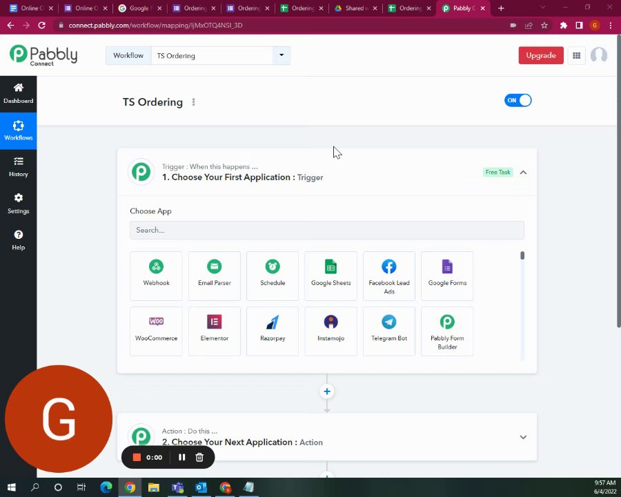The height and width of the screenshot is (497, 621).
Task: Click the Free Task badge
Action: 497,172
